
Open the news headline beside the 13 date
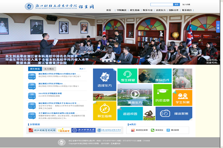tap(58, 113)
